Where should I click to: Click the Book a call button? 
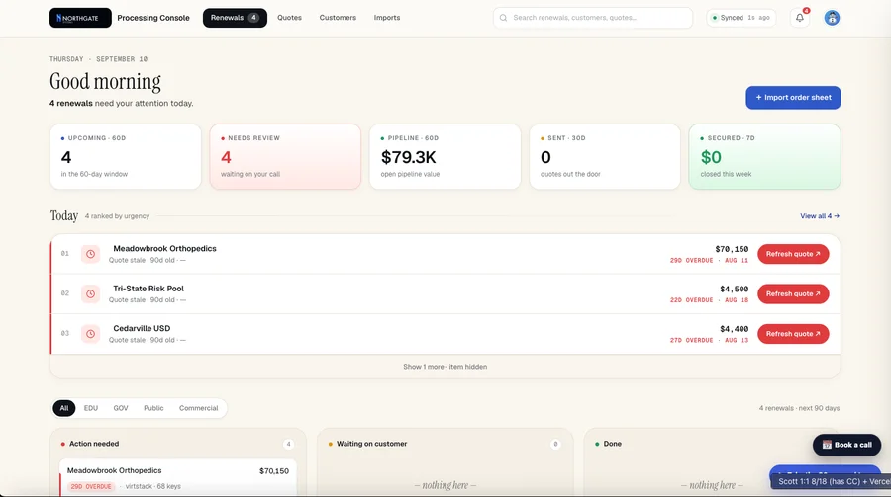click(846, 445)
